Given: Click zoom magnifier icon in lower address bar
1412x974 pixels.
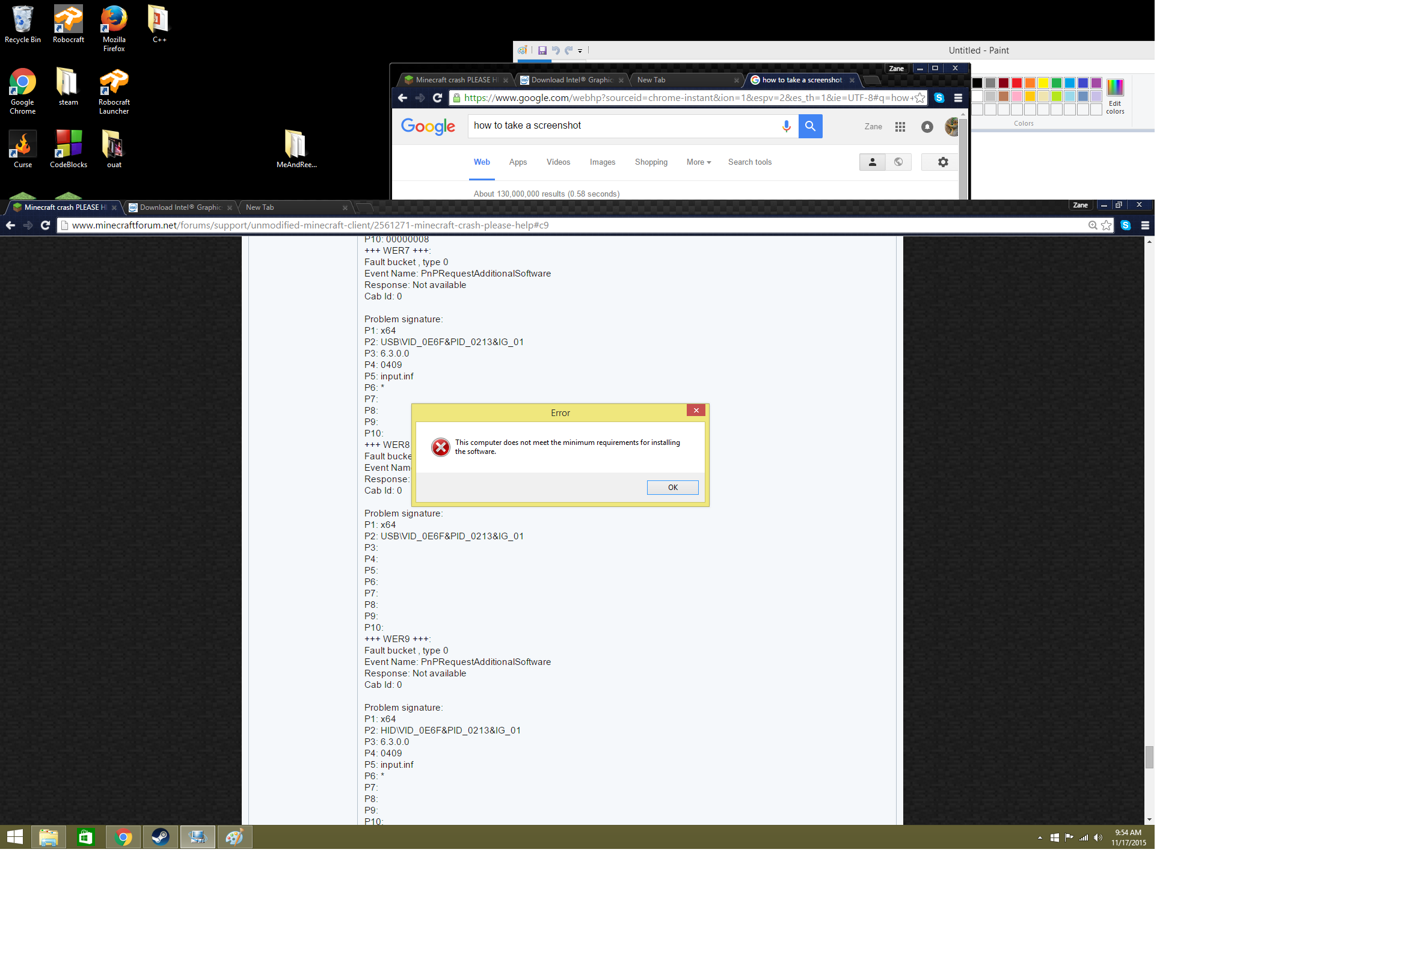Looking at the screenshot, I should (1092, 225).
